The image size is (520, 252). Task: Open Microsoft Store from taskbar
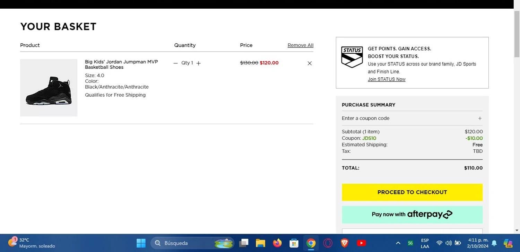pos(294,243)
